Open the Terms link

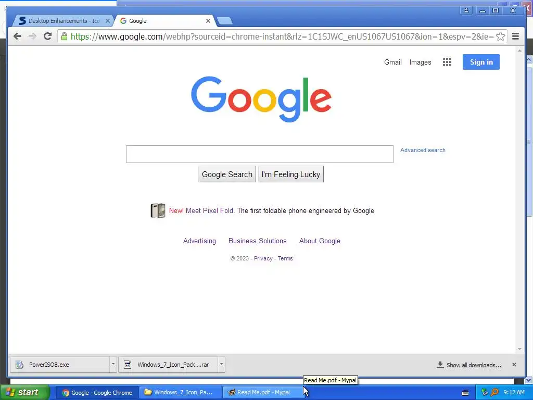coord(285,258)
